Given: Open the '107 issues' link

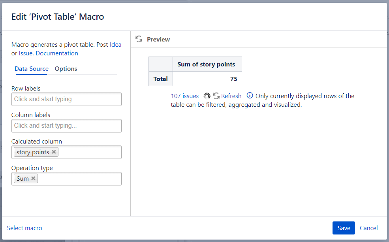Looking at the screenshot, I should [185, 96].
